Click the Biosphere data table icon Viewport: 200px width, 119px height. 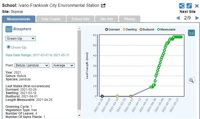click(9, 29)
